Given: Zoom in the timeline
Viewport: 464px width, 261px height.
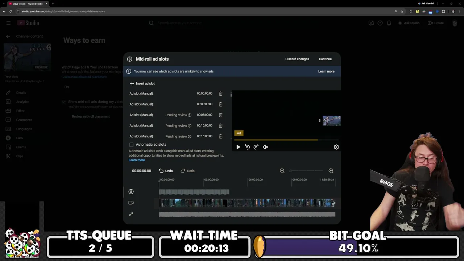Looking at the screenshot, I should (331, 171).
